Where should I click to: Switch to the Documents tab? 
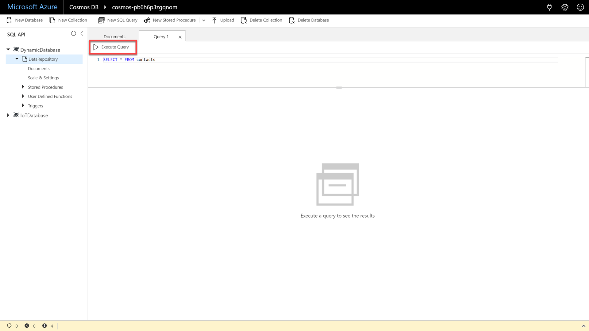pyautogui.click(x=114, y=36)
